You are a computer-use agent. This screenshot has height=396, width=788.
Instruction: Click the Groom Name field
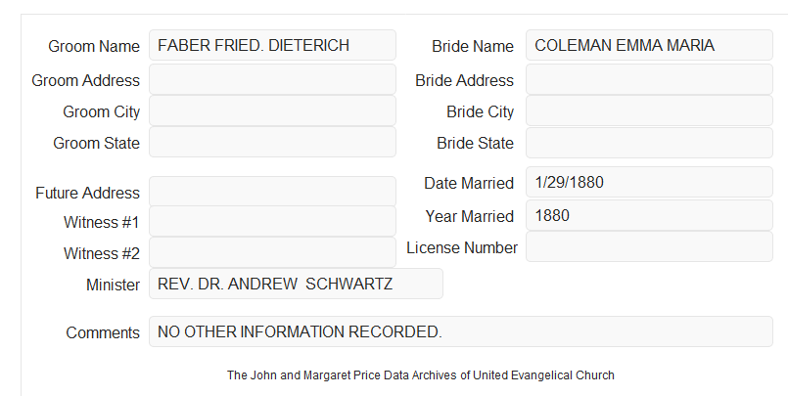[x=272, y=45]
